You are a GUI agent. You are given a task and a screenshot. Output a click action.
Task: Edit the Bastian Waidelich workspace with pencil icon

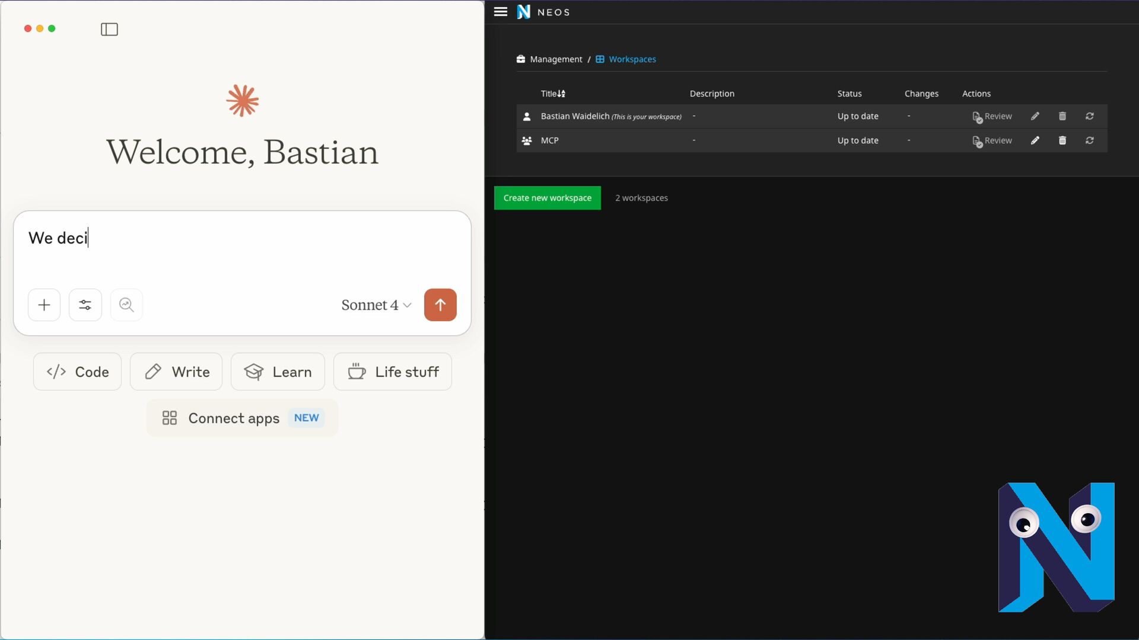pos(1035,116)
